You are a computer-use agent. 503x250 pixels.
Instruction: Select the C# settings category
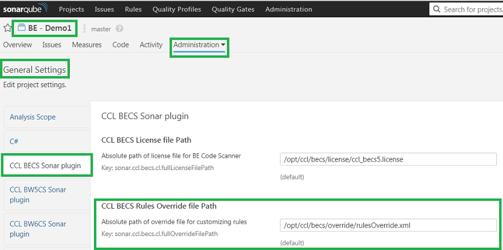[x=47, y=140]
